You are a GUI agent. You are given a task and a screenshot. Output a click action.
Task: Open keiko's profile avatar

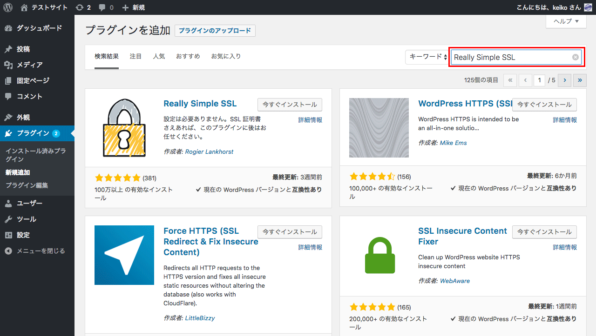coord(588,7)
